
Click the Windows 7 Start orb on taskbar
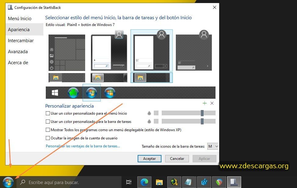point(8,182)
